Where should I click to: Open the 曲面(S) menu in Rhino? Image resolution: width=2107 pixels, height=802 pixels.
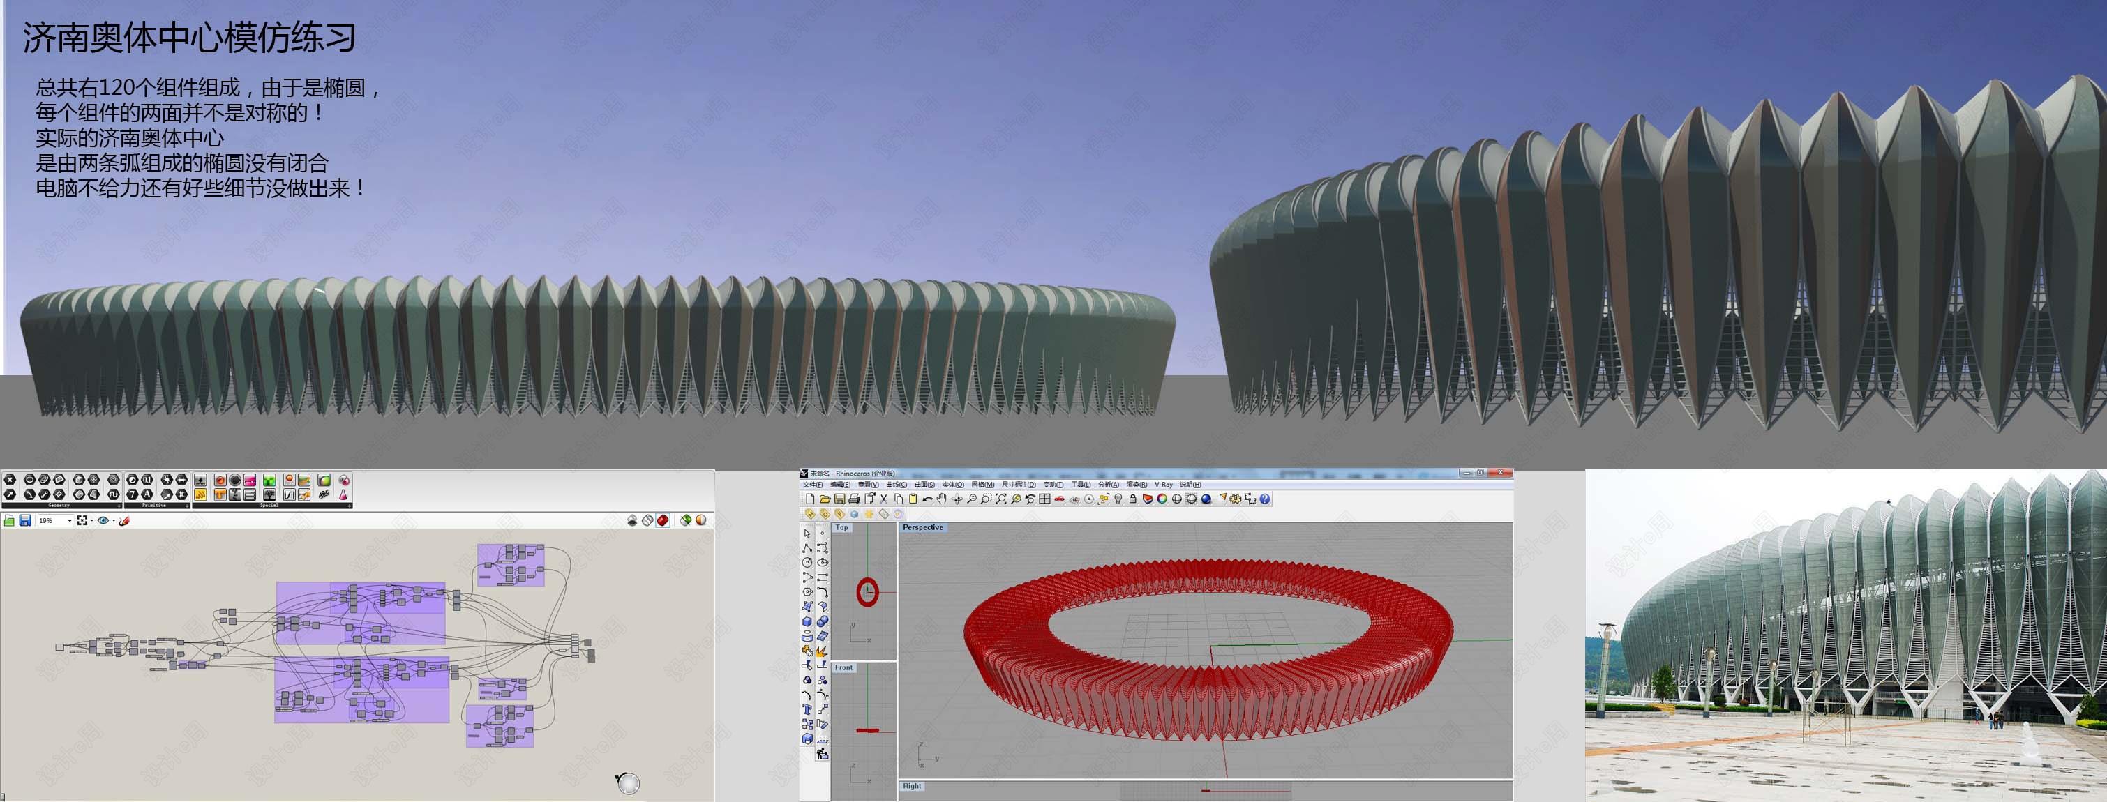click(x=925, y=485)
